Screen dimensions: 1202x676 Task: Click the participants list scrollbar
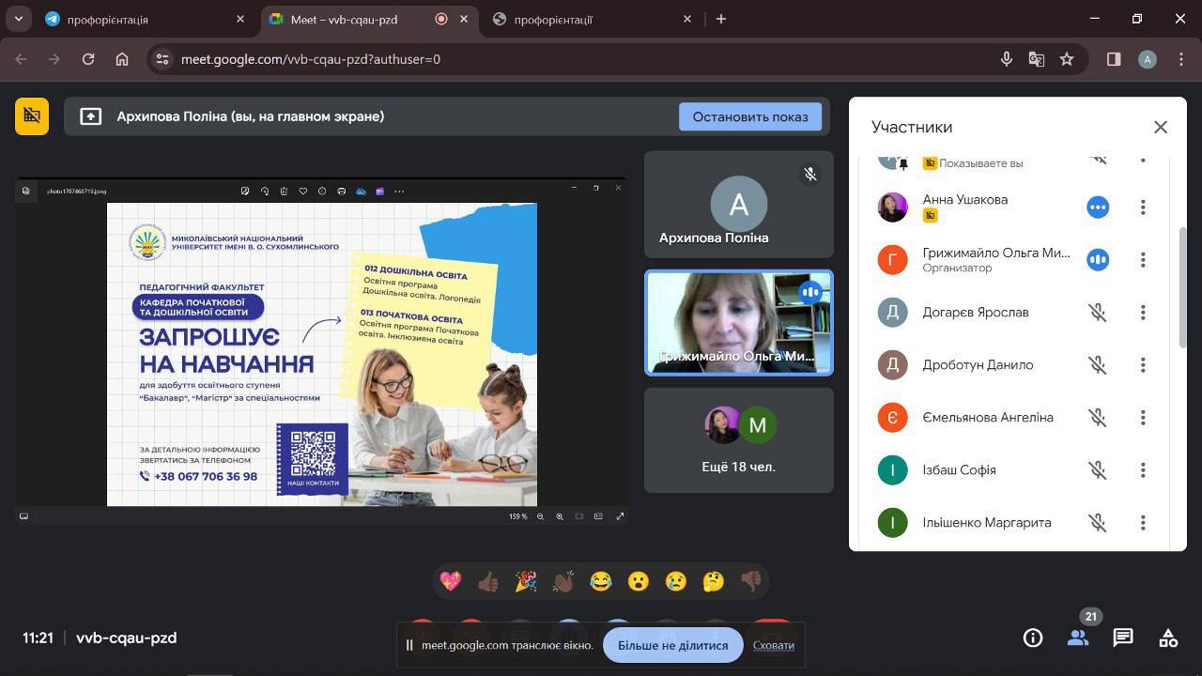1182,286
